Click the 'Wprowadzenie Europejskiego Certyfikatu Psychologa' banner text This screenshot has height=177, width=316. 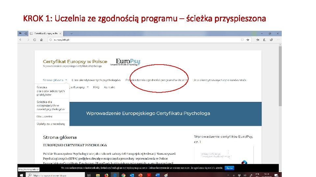coord(148,113)
